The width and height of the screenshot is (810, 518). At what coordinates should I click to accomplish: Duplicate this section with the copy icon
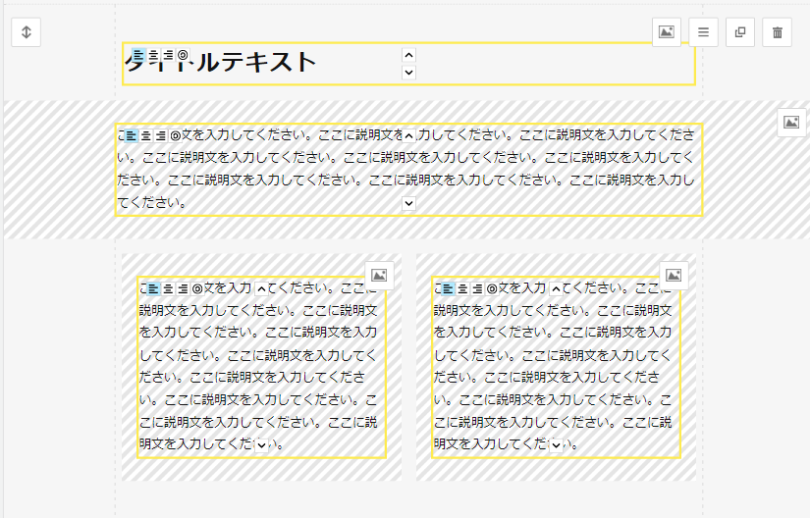tap(740, 32)
